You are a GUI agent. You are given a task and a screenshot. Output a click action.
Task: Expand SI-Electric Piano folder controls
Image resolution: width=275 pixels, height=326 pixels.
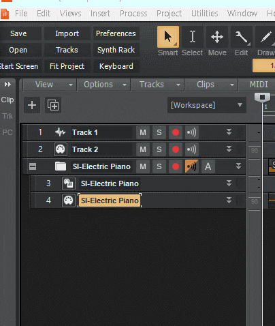click(238, 166)
